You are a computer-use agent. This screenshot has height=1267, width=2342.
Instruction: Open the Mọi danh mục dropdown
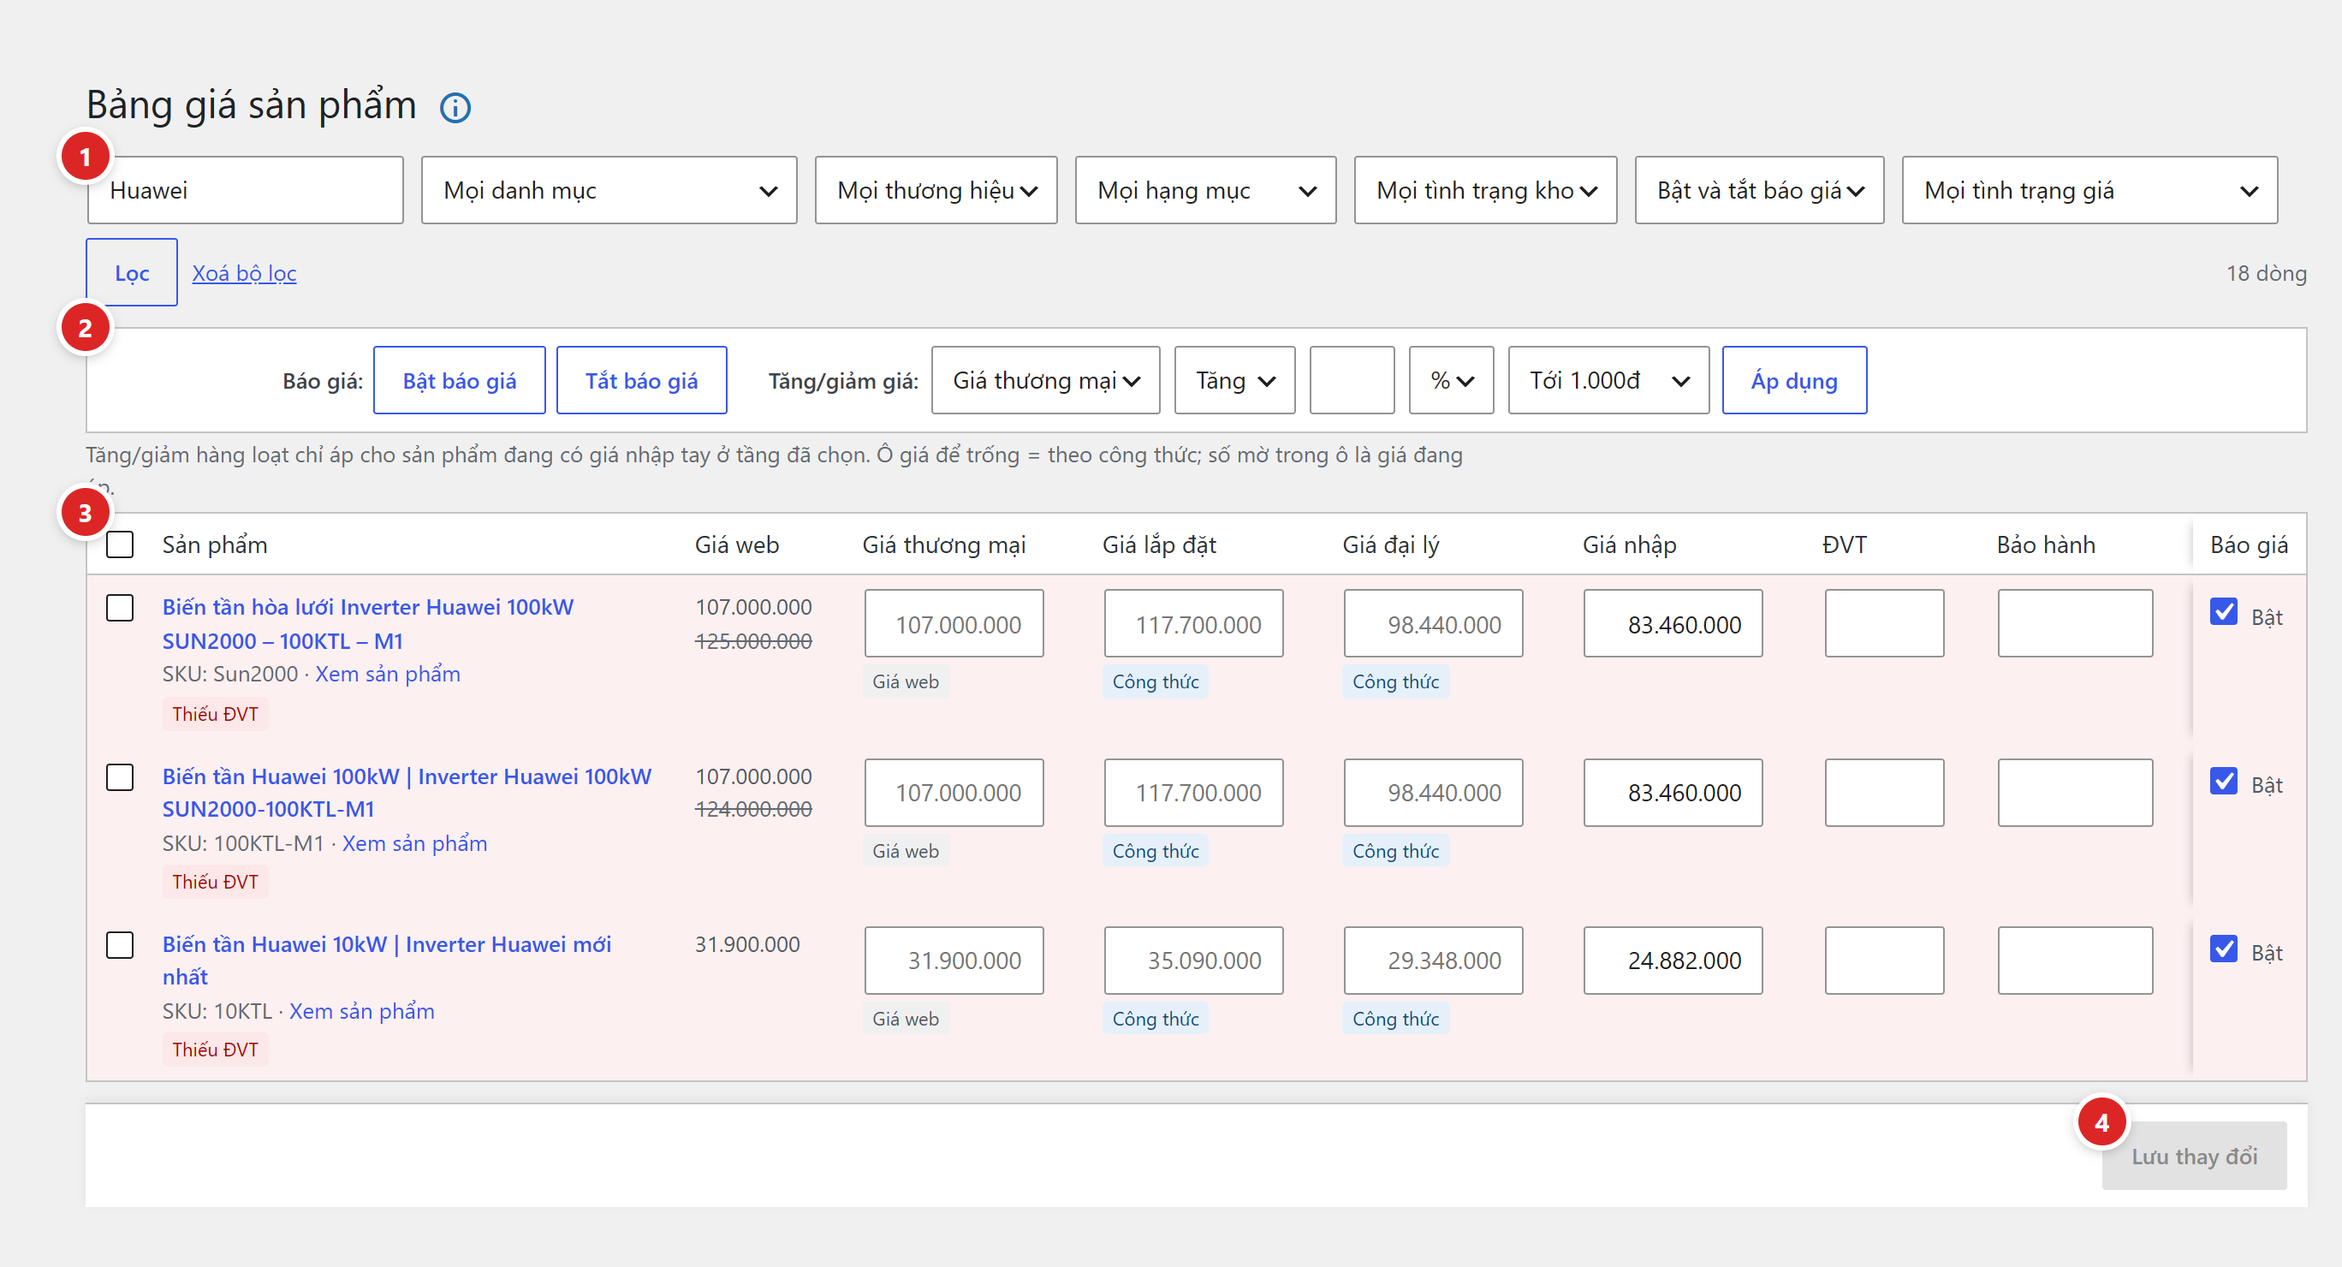click(609, 190)
